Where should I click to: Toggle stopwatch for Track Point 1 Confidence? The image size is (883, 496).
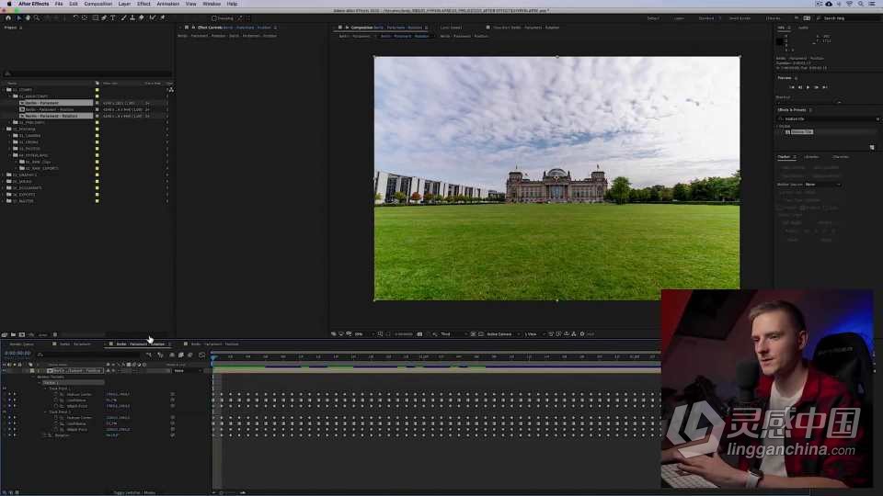click(56, 400)
